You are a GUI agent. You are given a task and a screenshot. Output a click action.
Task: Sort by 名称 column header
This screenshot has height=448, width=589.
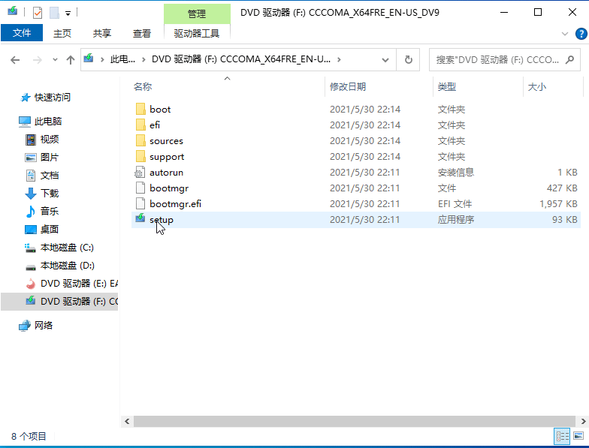[143, 87]
